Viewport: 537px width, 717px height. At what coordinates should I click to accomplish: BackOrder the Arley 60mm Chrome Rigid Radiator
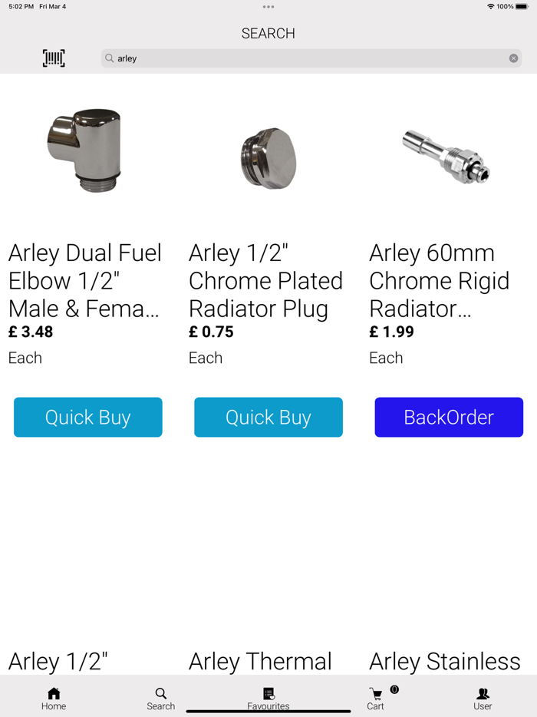pyautogui.click(x=449, y=417)
